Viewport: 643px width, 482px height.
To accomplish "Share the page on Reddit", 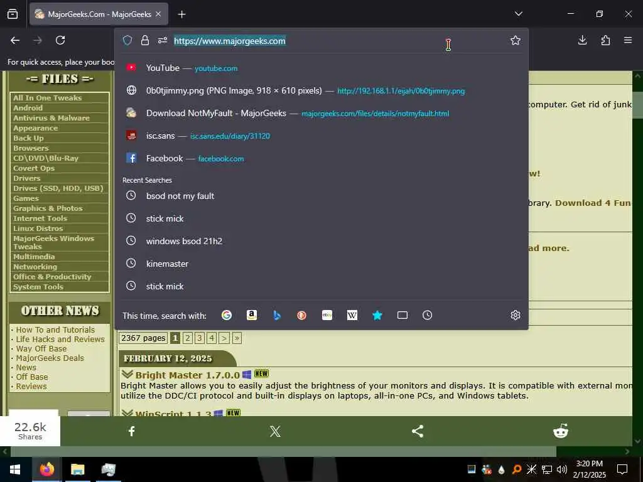I will (x=561, y=431).
